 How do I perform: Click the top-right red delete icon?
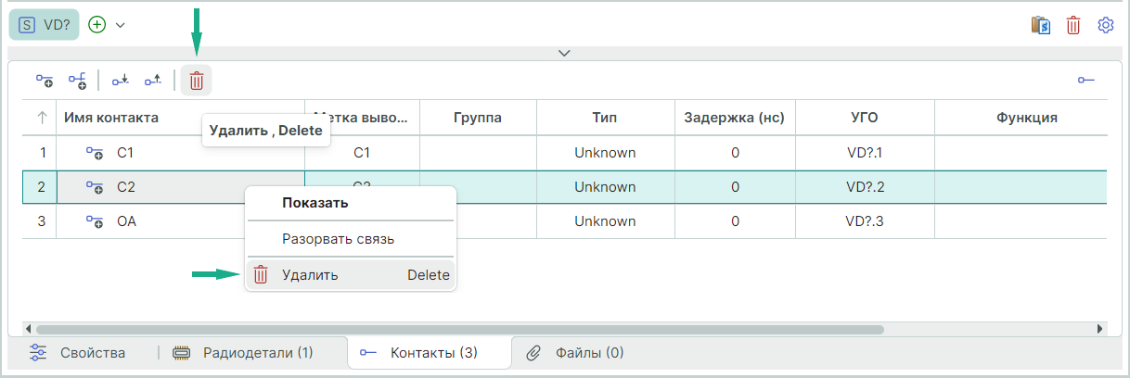[1073, 25]
